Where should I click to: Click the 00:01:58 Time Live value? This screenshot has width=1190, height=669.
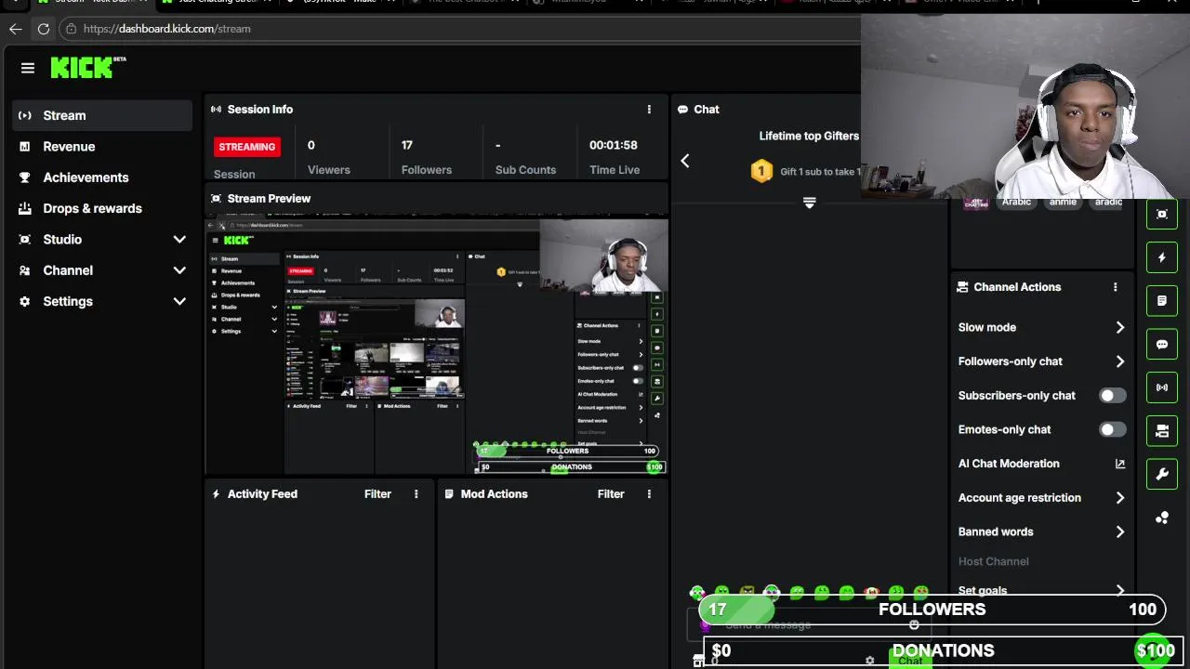[614, 145]
